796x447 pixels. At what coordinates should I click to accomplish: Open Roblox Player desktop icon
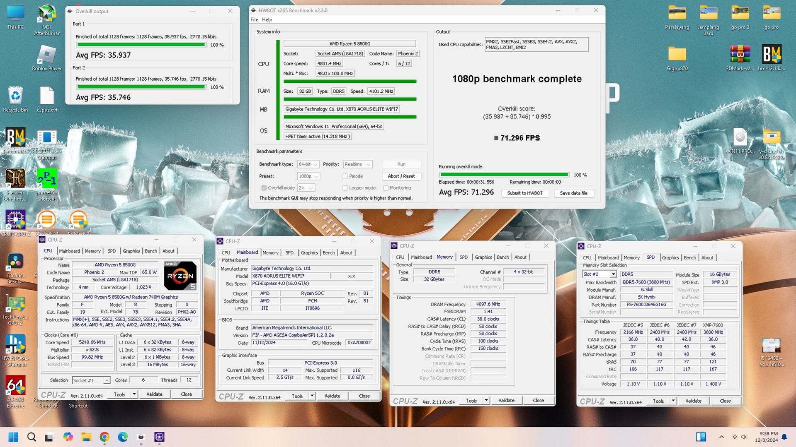(46, 58)
